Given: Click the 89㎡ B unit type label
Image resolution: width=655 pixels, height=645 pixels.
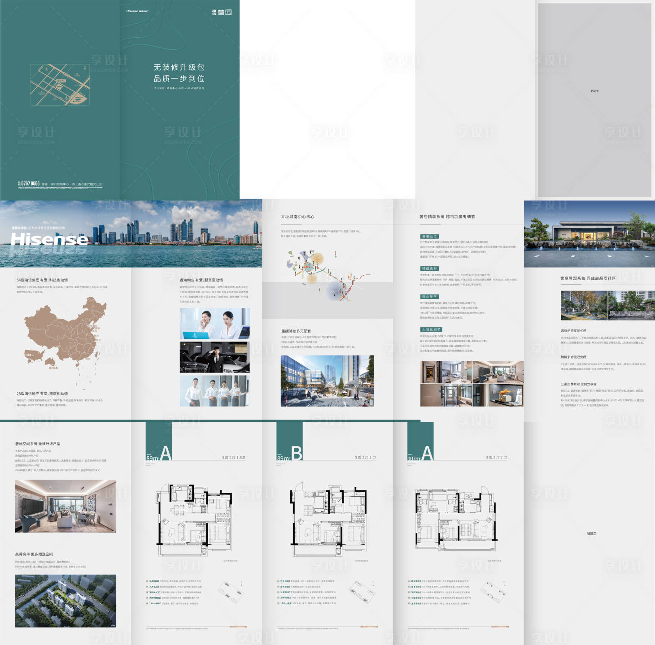Looking at the screenshot, I should click(x=289, y=454).
